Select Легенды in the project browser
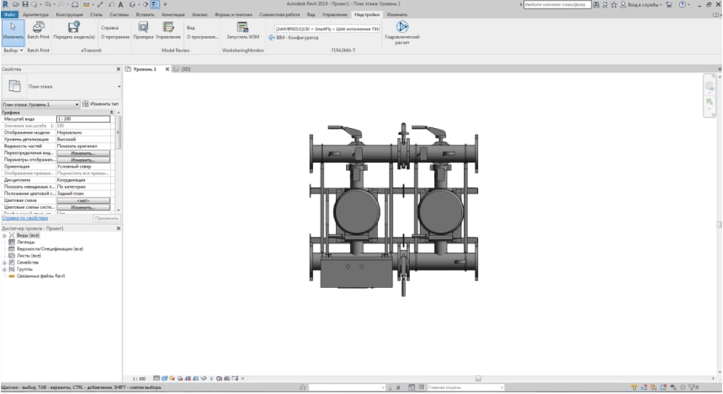This screenshot has height=394, width=723. click(26, 242)
